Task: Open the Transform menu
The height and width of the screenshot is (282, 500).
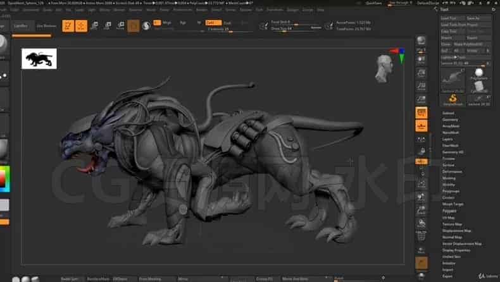Action: 275,10
